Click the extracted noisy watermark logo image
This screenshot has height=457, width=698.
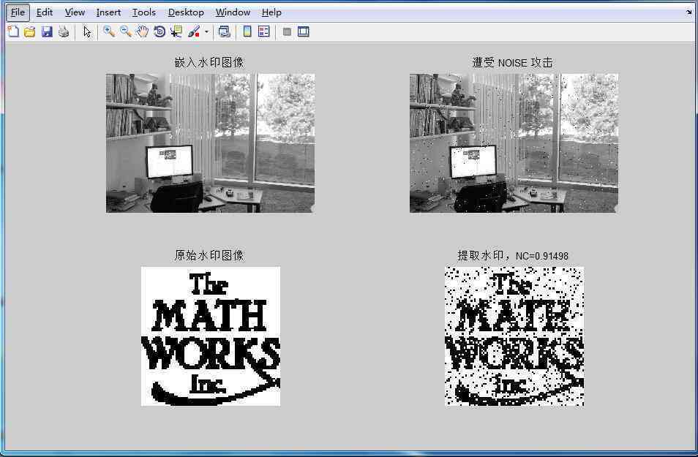514,336
